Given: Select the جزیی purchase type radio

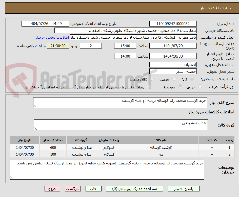Looking at the screenshot, I should (x=200, y=86).
